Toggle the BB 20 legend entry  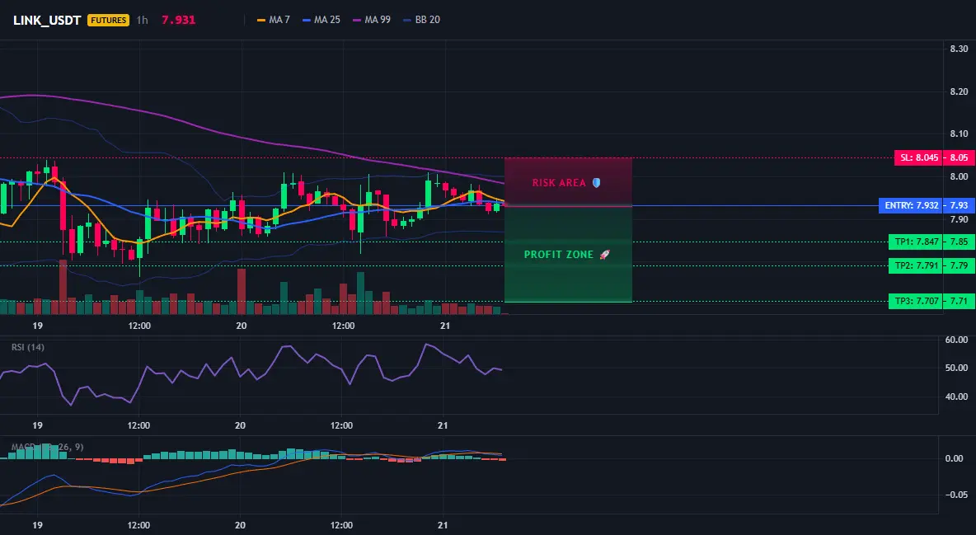click(422, 20)
